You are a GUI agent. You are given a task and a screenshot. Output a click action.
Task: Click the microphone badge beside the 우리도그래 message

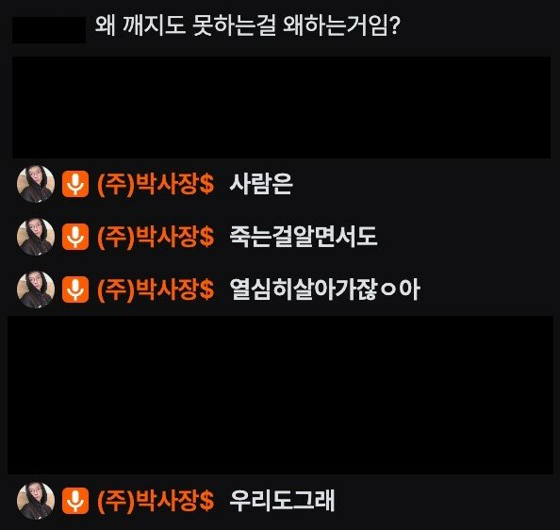click(75, 501)
